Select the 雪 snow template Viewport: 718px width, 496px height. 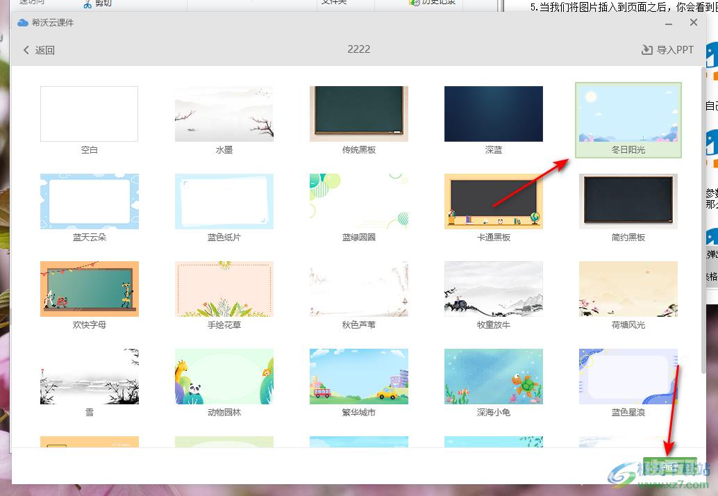90,377
